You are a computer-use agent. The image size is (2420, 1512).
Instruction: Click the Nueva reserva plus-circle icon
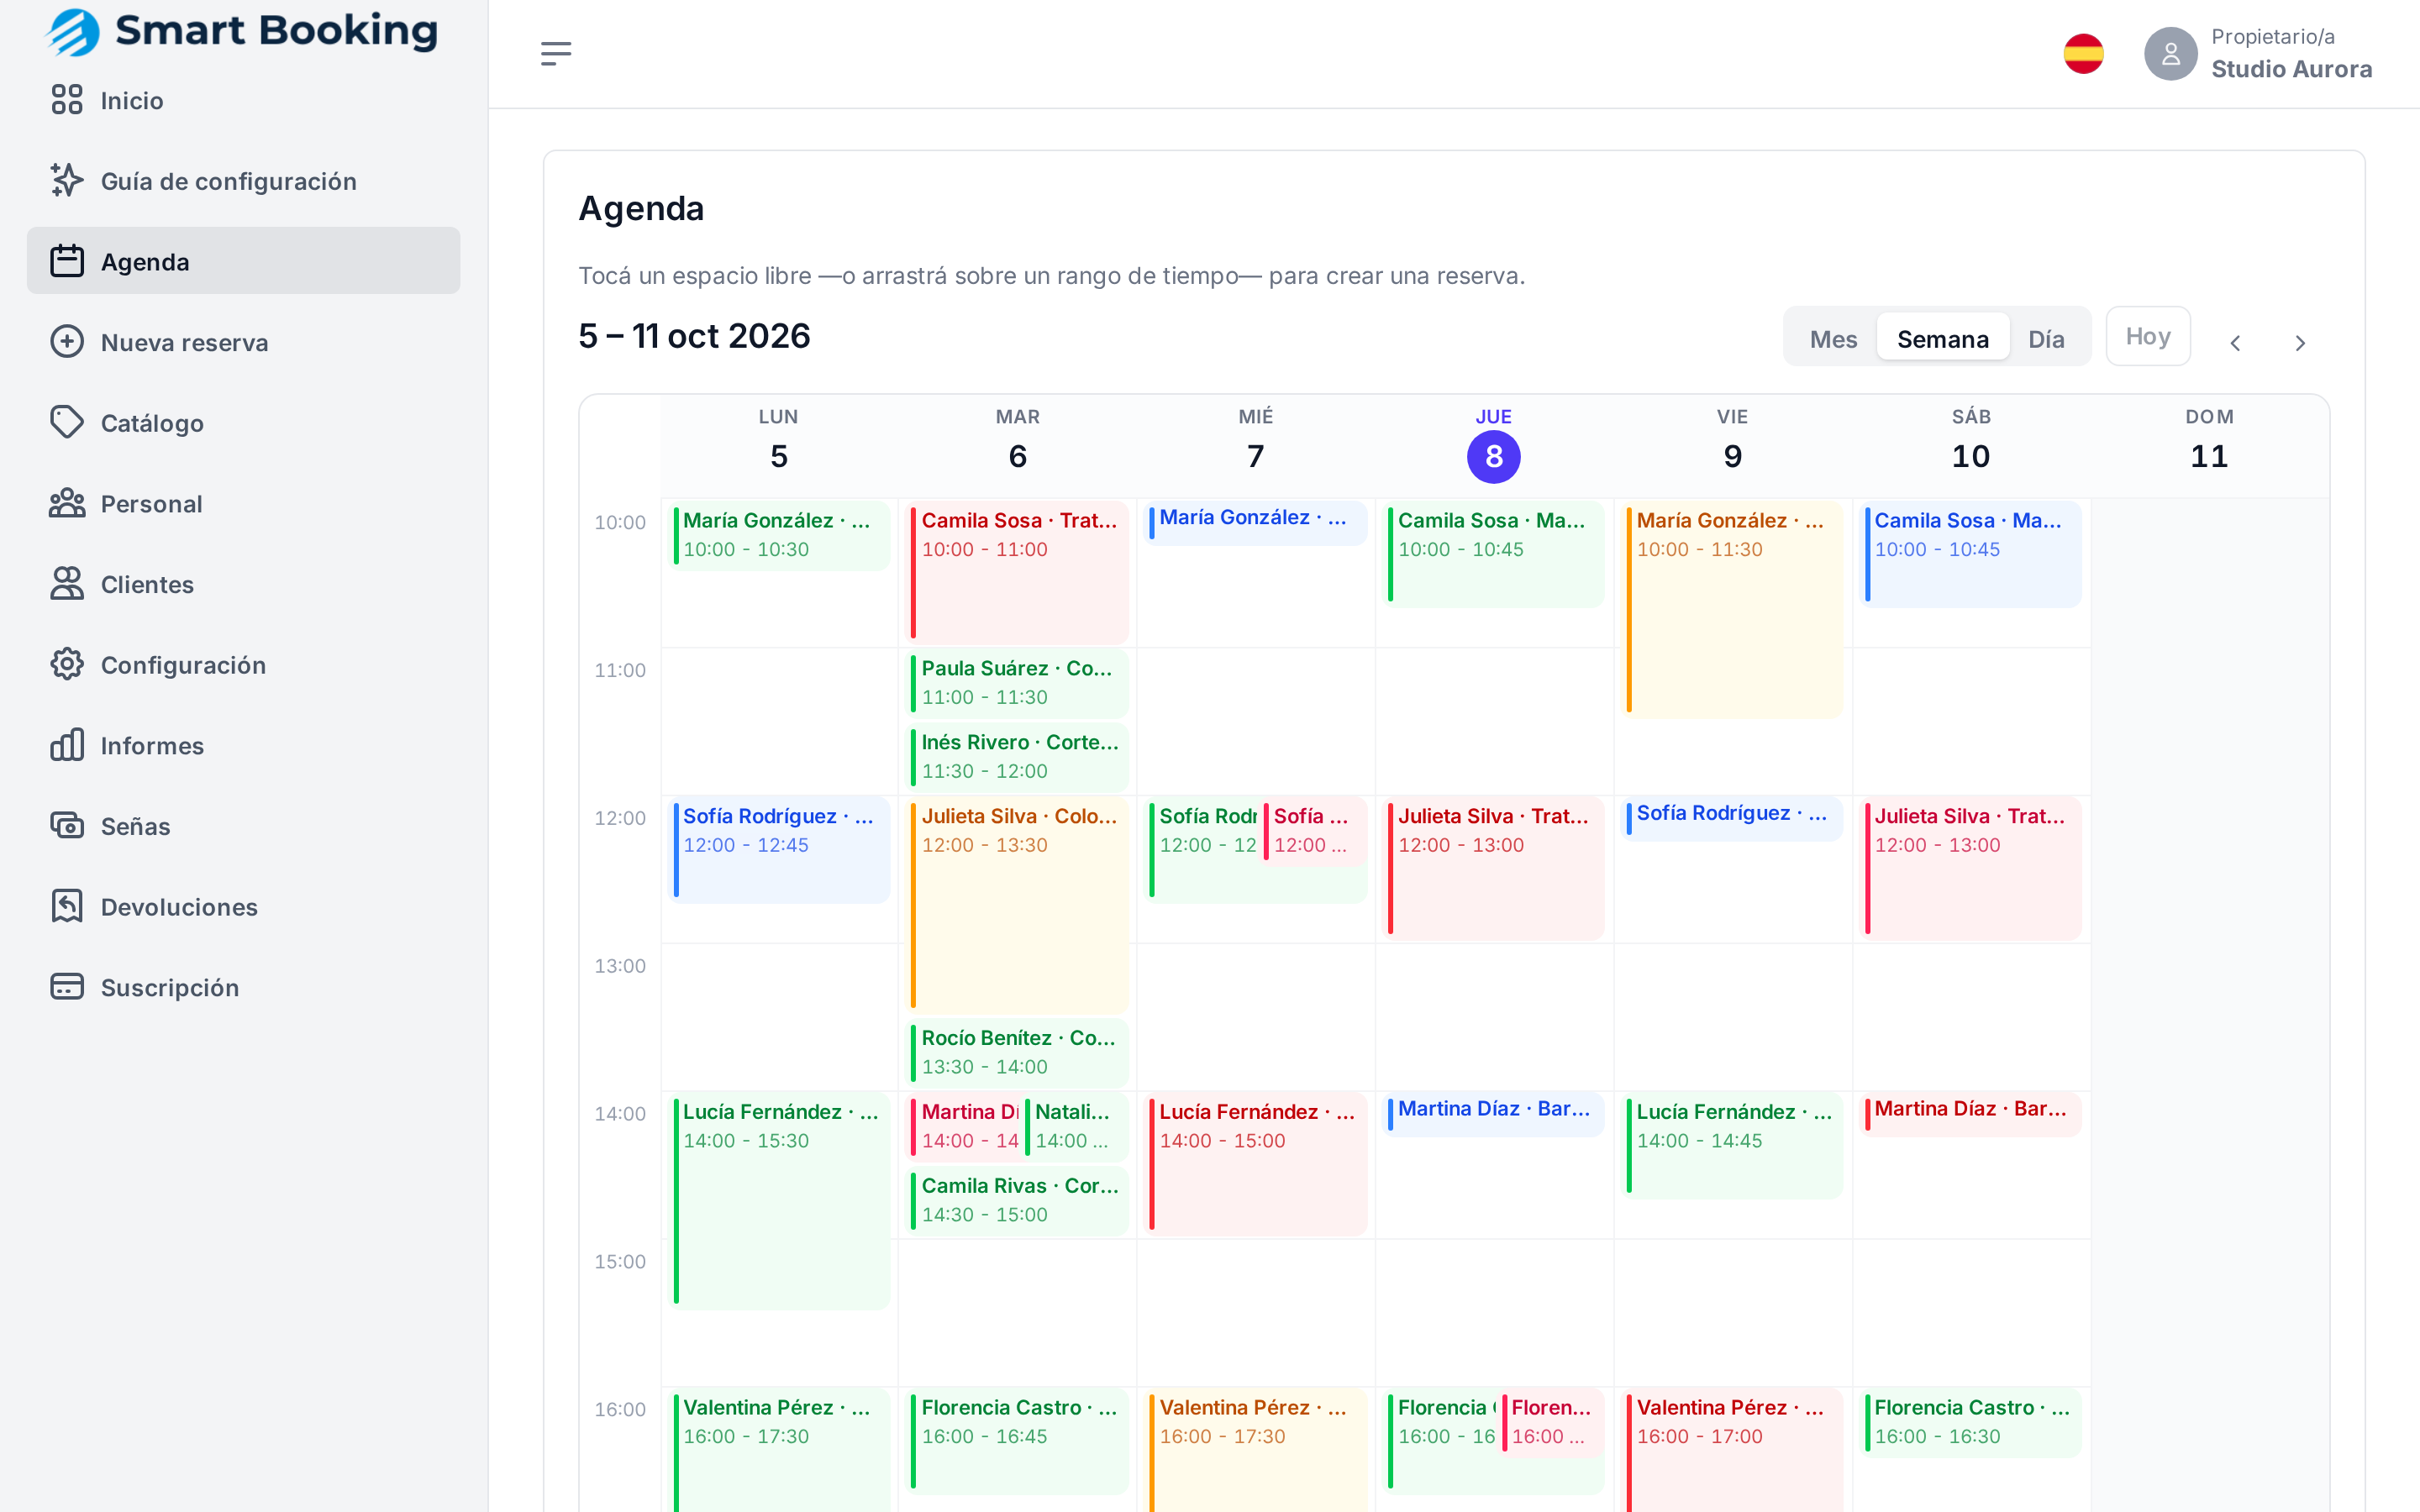click(67, 342)
